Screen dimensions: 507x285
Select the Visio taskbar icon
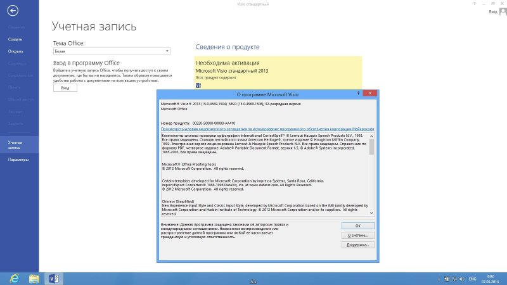click(54, 279)
